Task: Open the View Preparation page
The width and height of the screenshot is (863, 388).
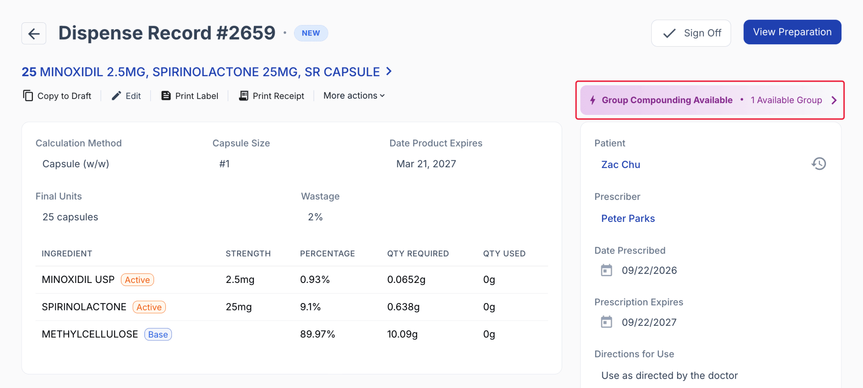Action: pos(792,32)
